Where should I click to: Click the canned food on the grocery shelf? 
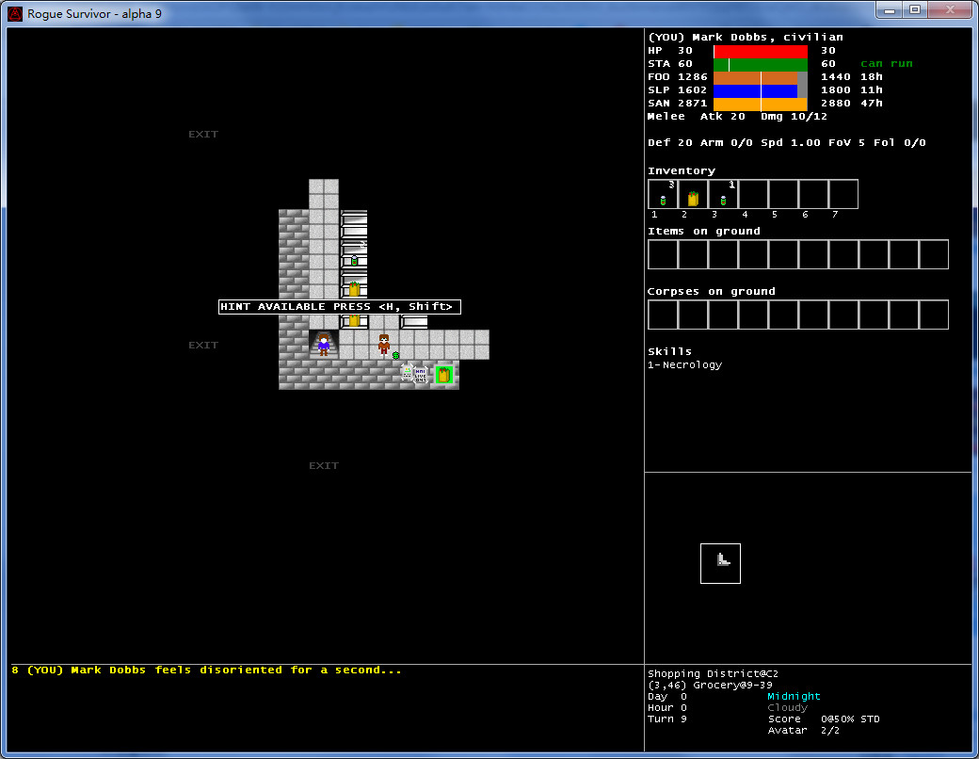point(354,261)
